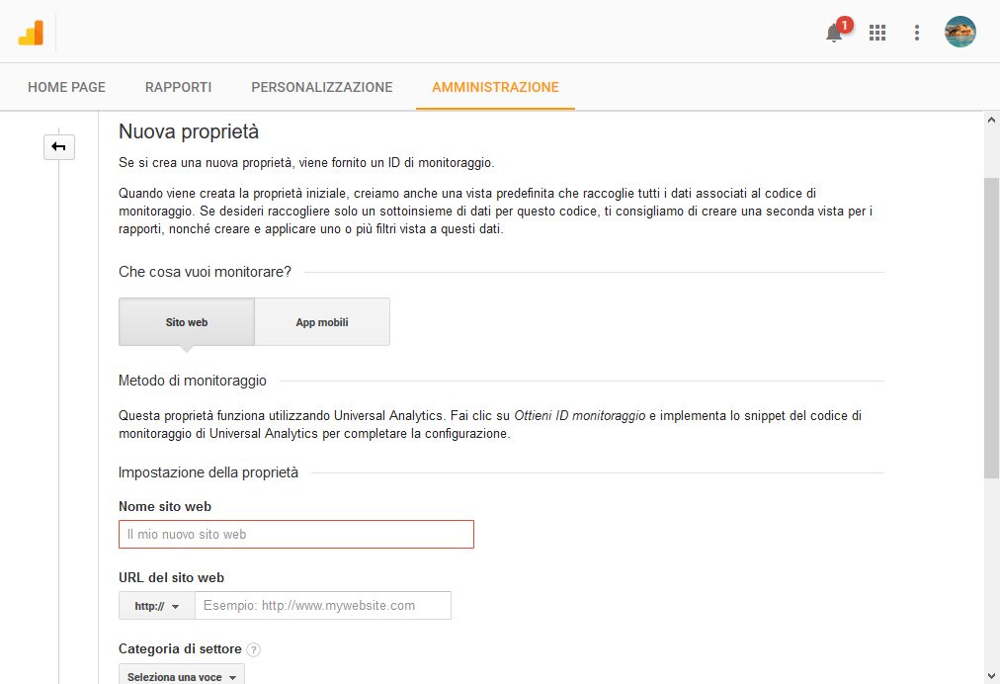The height and width of the screenshot is (684, 1000).
Task: Click the Google Analytics logo
Action: point(31,33)
